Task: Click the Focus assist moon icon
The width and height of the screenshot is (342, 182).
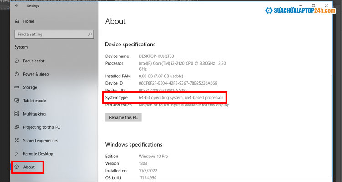Action: (x=16, y=61)
